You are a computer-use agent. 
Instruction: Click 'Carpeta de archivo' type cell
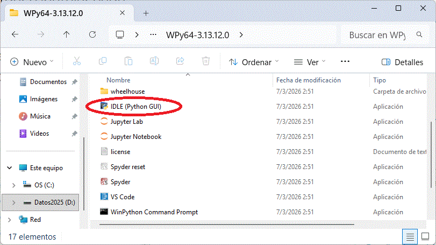click(399, 92)
